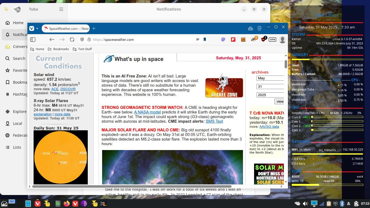Open X-ray flares more data link
Viewport: 370px width, 208px height.
[62, 114]
